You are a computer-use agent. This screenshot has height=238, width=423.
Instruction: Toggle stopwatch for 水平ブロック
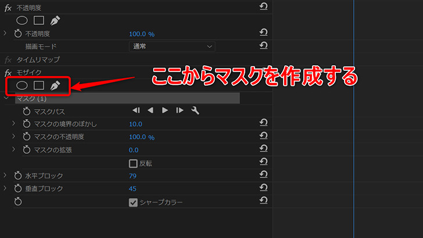[x=18, y=175]
